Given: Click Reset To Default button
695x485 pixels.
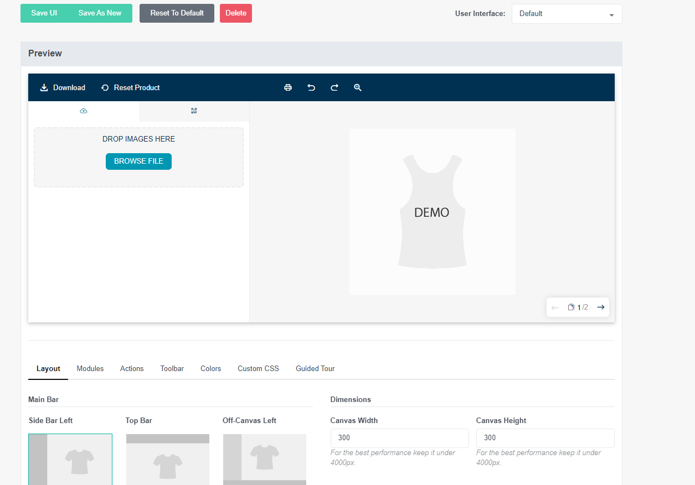Looking at the screenshot, I should pyautogui.click(x=177, y=13).
